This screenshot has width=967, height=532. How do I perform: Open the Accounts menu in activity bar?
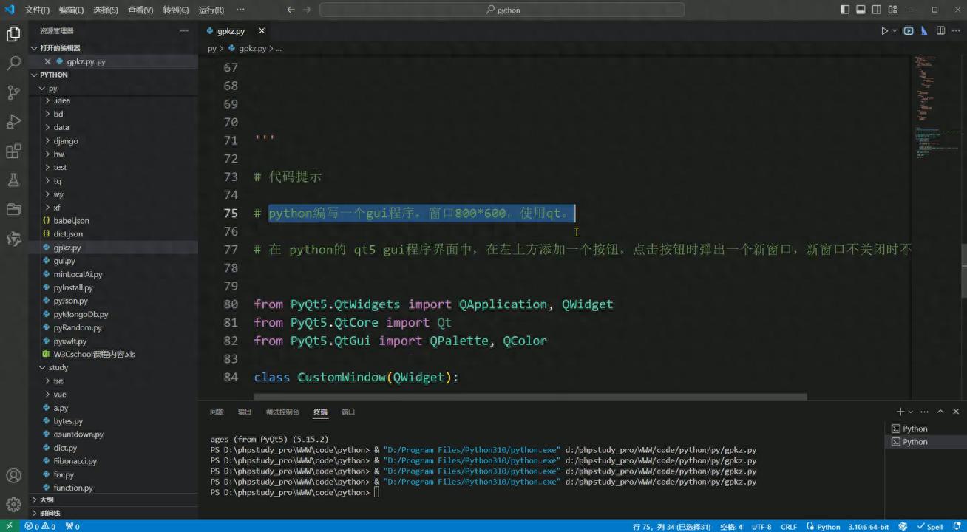(13, 475)
